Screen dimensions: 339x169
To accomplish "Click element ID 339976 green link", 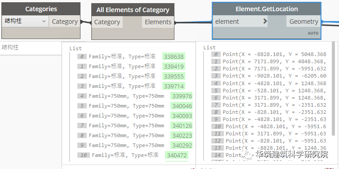I will tap(182, 96).
